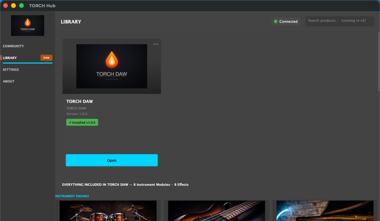Click the green Connected status dot
Screen dimensions: 380x221
coord(276,21)
